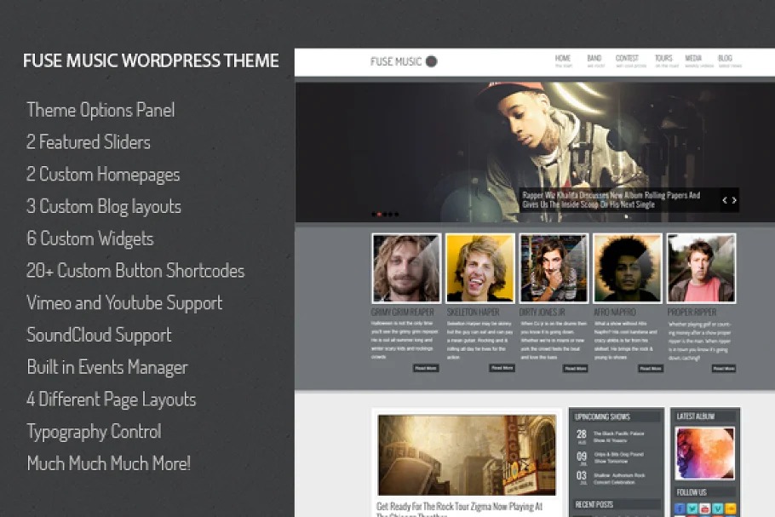Click Read More under Grimy Grim Reaper
Screen dimensions: 775x517
(426, 368)
